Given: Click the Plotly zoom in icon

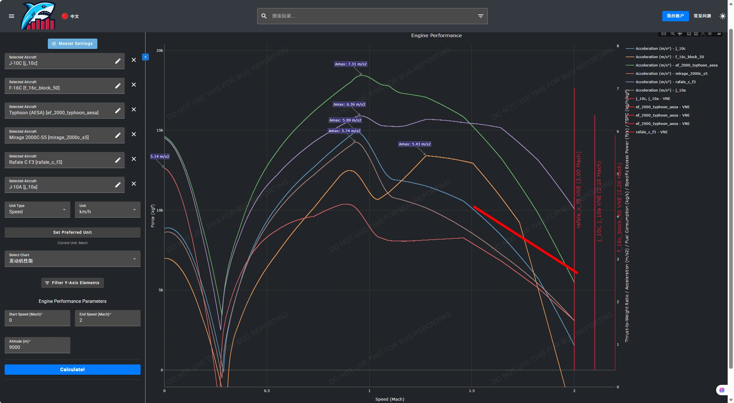Looking at the screenshot, I should 689,34.
